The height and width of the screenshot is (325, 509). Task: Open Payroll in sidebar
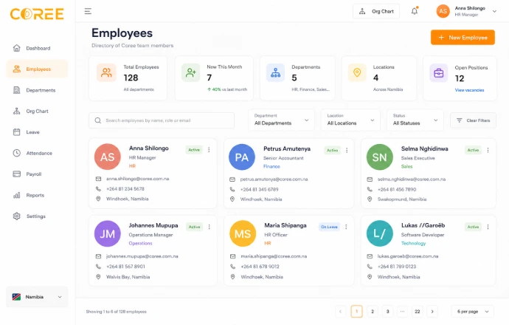coord(37,174)
